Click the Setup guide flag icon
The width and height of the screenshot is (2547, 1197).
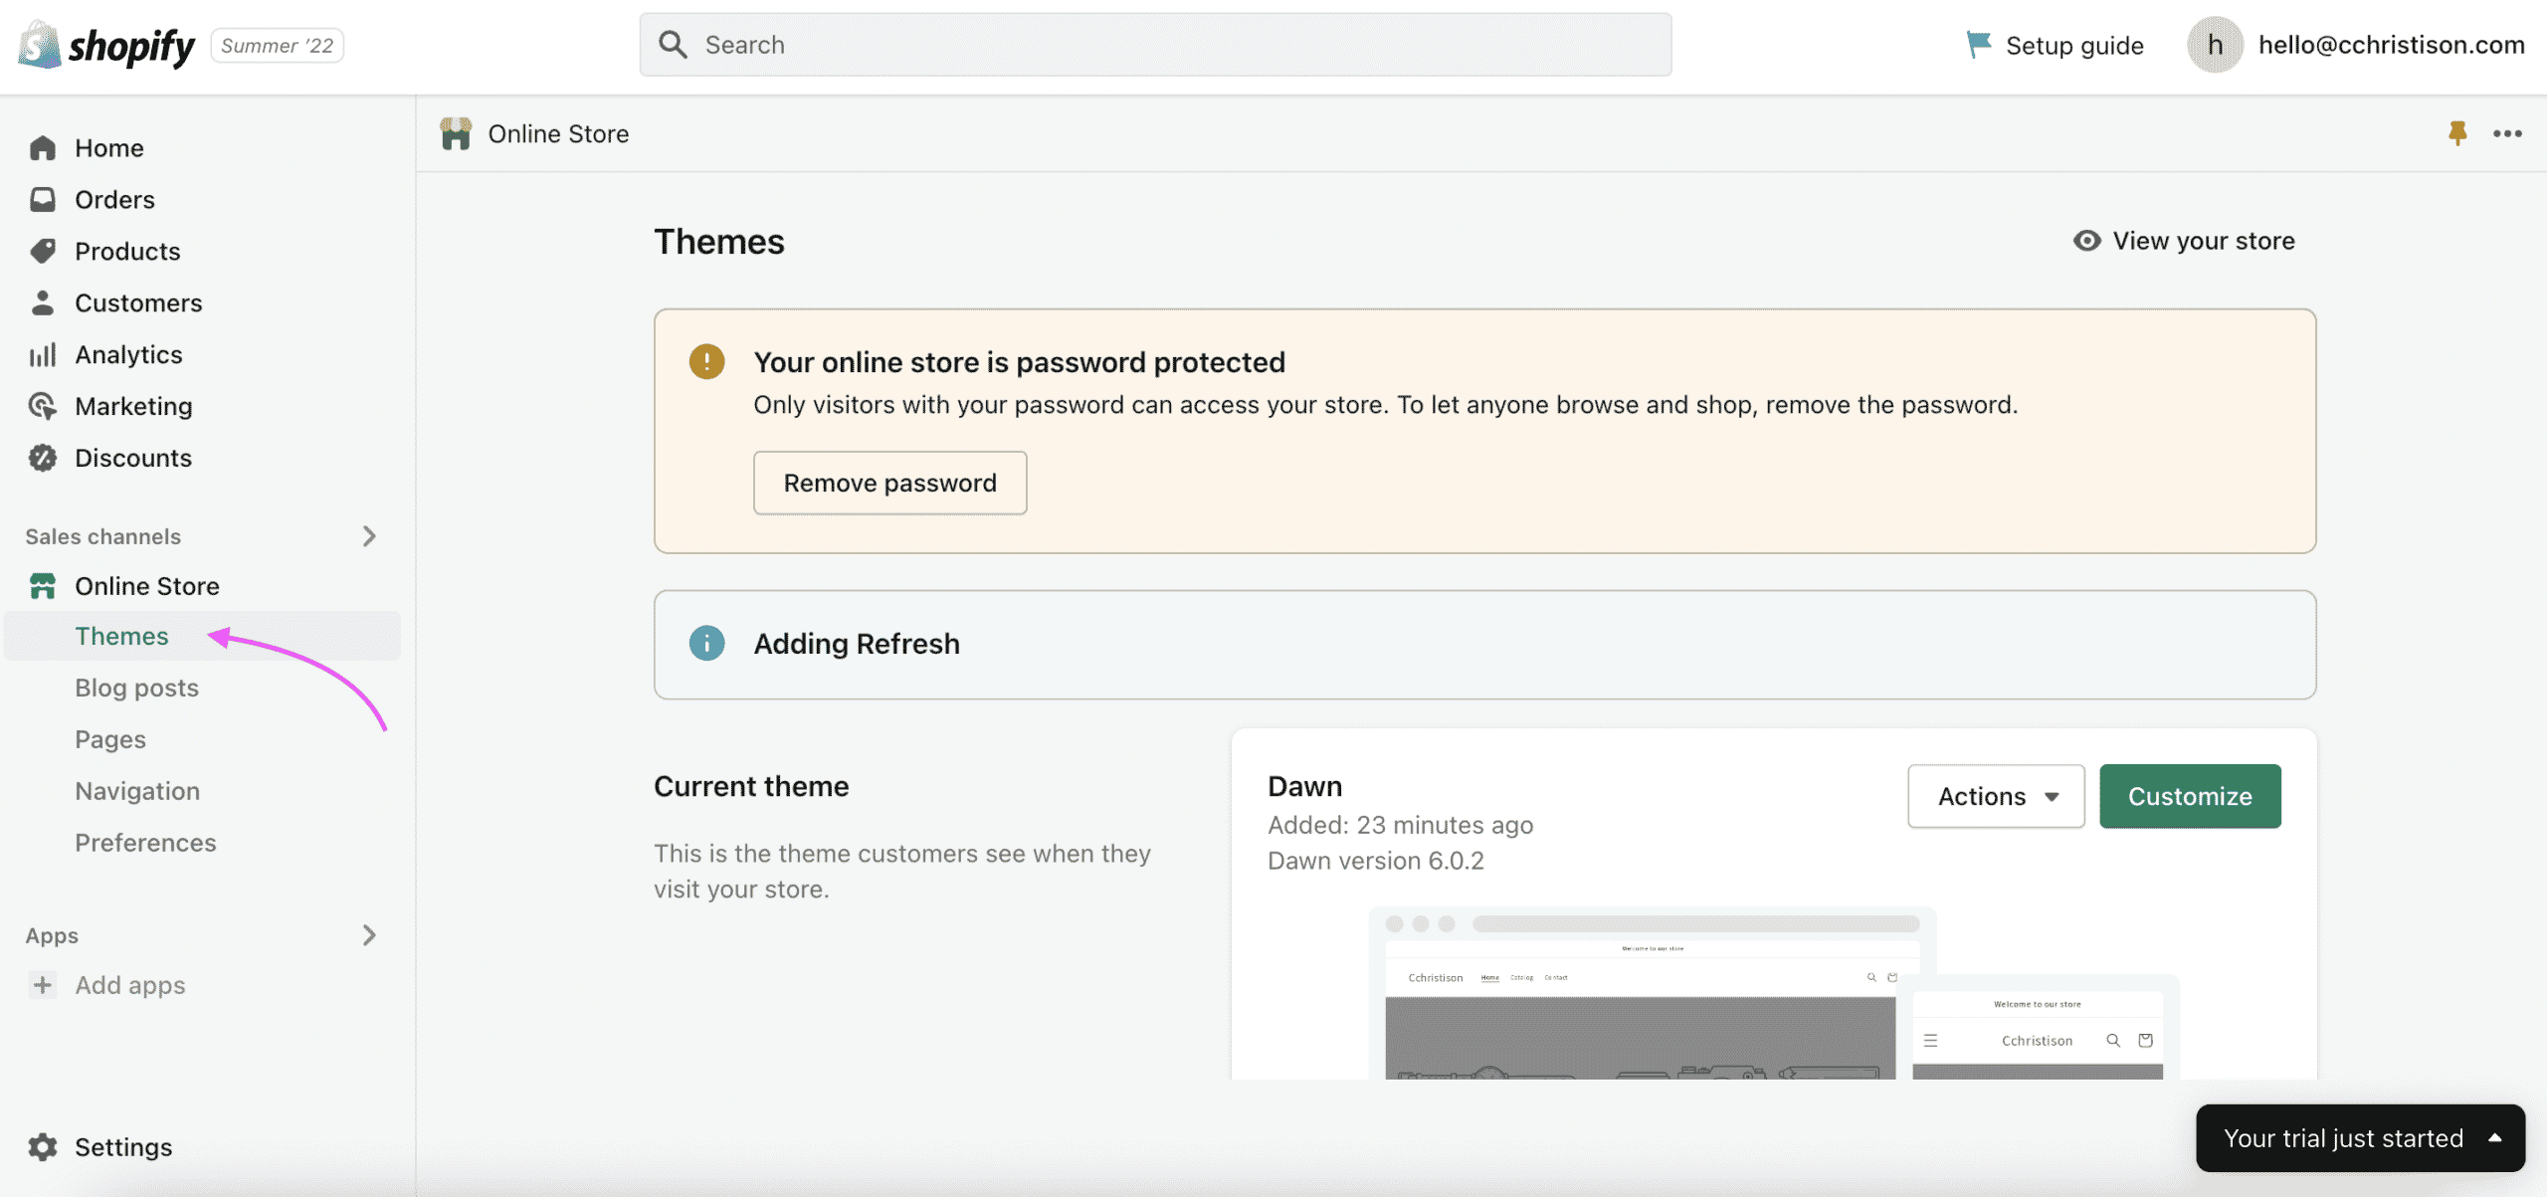(1978, 45)
